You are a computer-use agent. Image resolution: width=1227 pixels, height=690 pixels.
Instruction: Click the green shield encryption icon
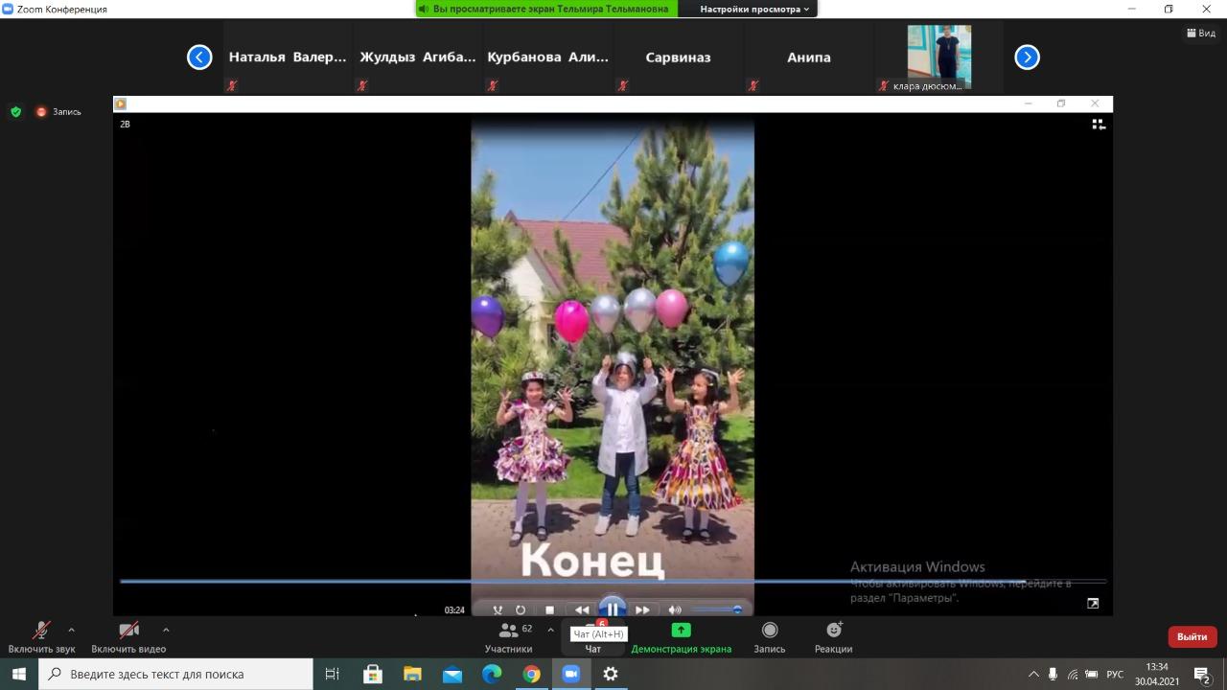pos(15,112)
